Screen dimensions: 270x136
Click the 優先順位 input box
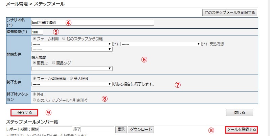38,32
